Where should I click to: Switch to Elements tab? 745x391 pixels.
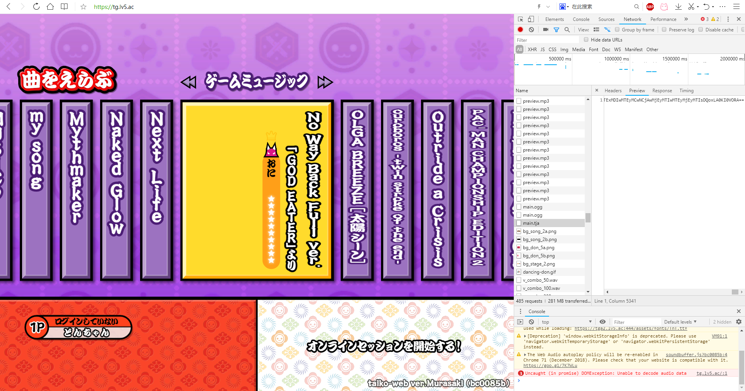[x=554, y=19]
